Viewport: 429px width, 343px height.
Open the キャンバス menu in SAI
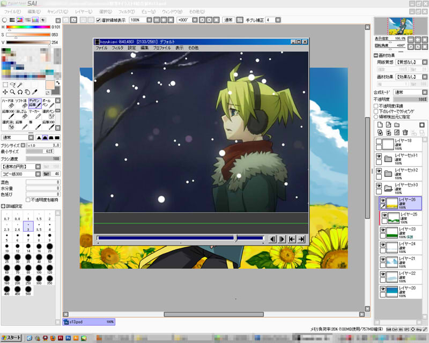[57, 11]
